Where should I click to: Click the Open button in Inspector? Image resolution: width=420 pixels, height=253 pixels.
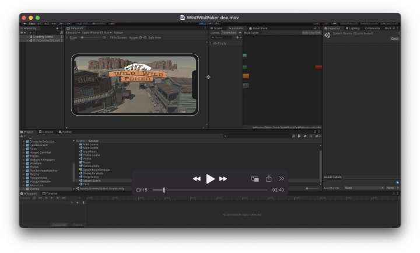394,39
